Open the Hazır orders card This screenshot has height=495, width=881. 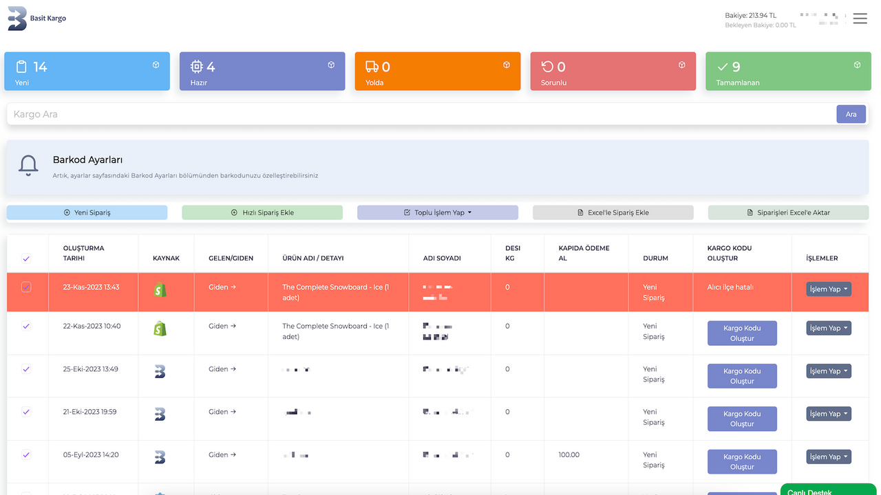(x=262, y=71)
